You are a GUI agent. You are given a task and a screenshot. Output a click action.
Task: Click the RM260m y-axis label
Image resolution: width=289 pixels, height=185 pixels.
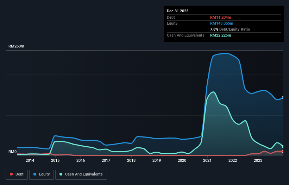[16, 46]
